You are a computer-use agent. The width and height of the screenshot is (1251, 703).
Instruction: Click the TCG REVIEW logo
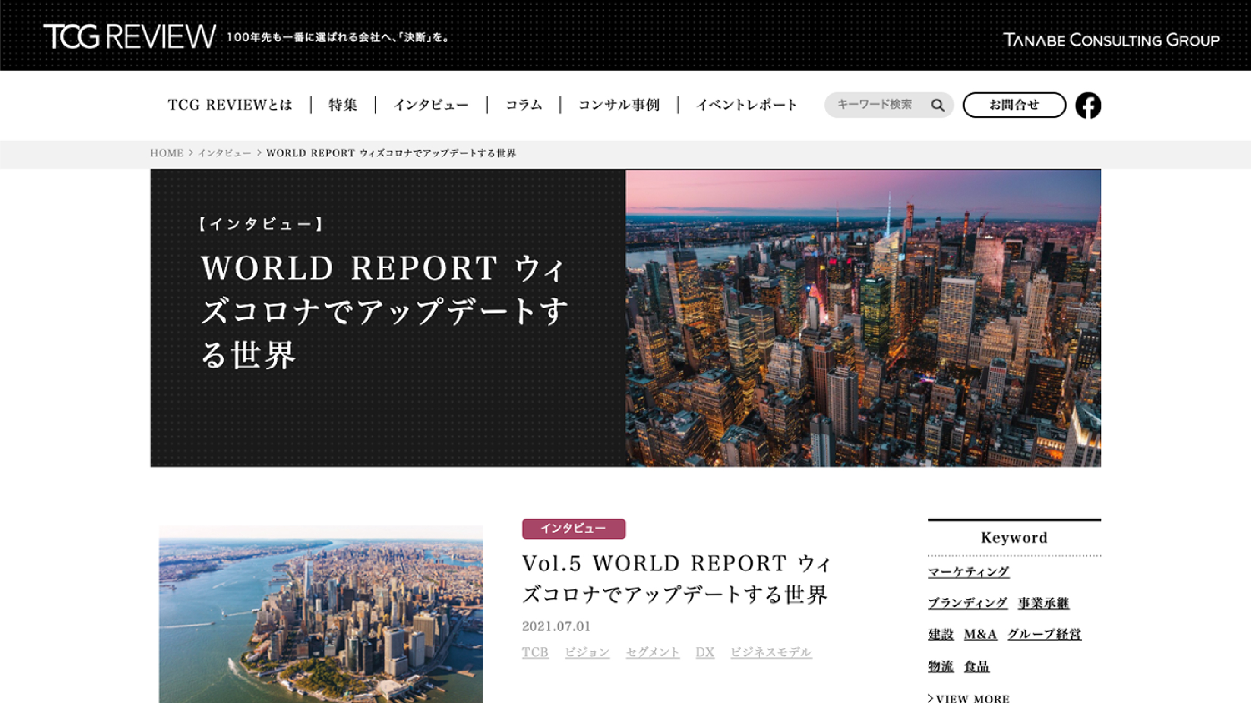click(129, 36)
